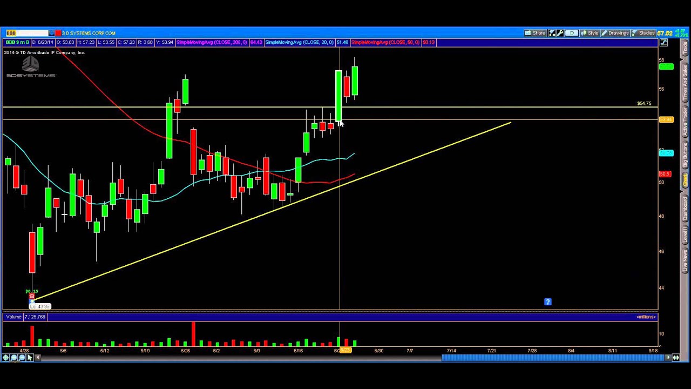Click the orange 53.94 price bubble
The width and height of the screenshot is (691, 389).
pyautogui.click(x=667, y=119)
